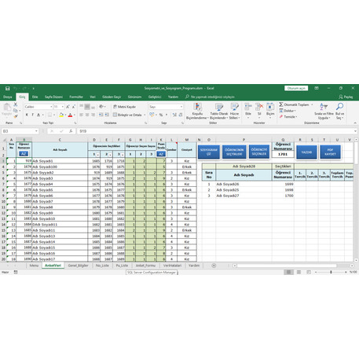Image resolution: width=359 pixels, height=359 pixels.
Task: Open the Dosya menu
Action: [8, 97]
